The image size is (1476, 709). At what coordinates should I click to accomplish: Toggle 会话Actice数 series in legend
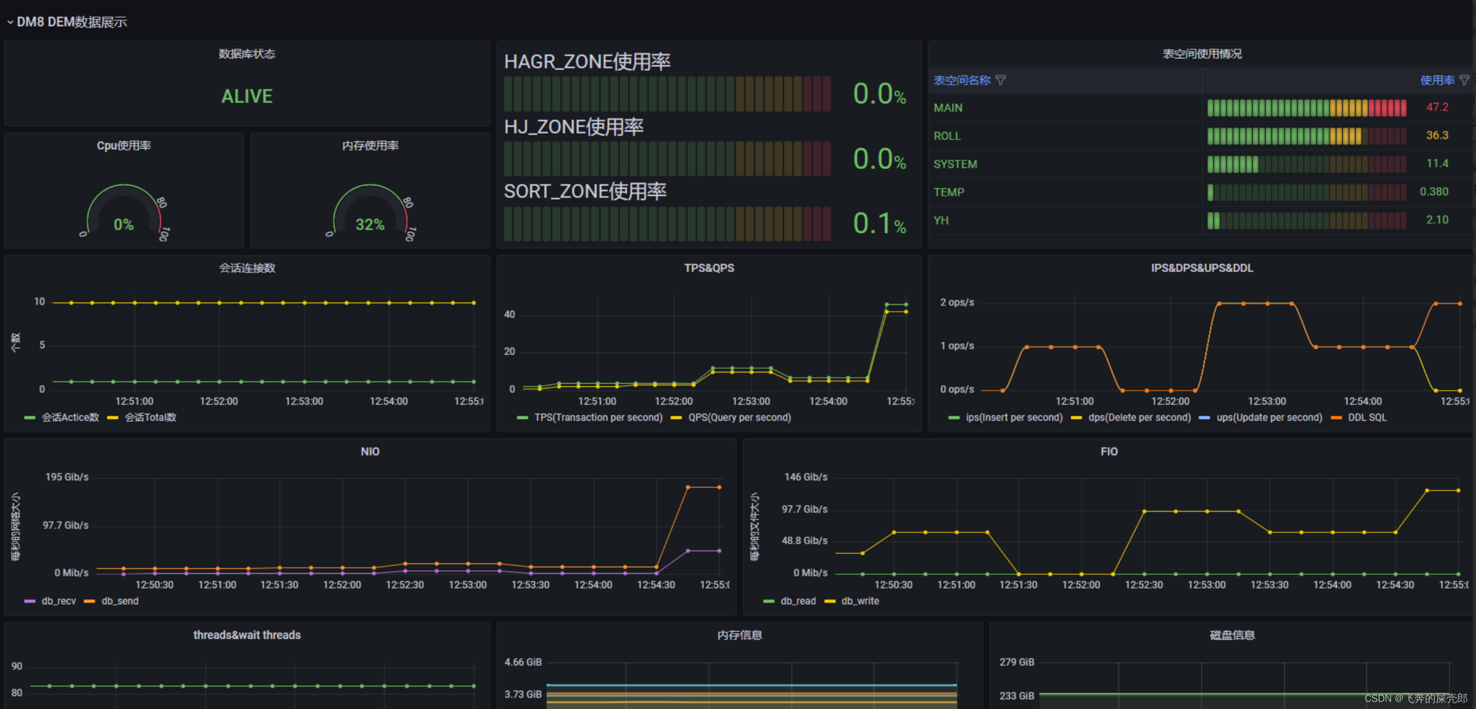click(x=70, y=417)
